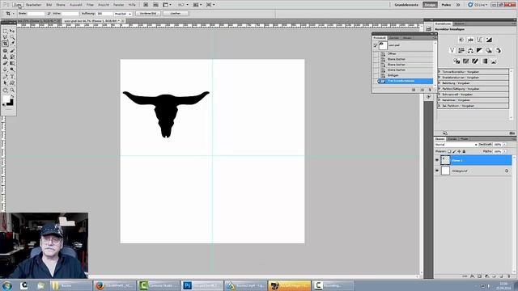Select the Hand tool in the toolbox
The image size is (518, 291).
[5, 90]
